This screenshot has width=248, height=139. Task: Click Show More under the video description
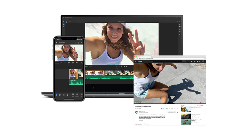[141, 121]
